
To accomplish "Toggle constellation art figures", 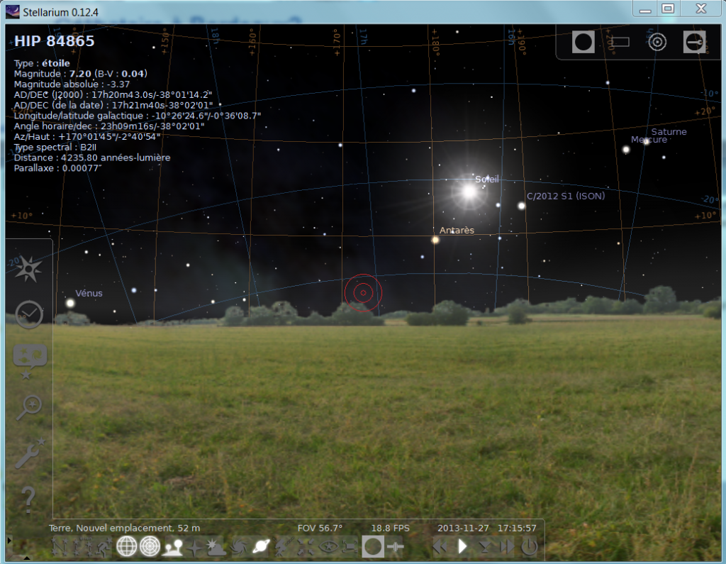I will point(103,547).
